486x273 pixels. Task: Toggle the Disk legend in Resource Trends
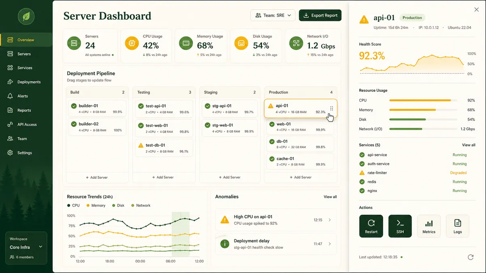click(x=118, y=205)
